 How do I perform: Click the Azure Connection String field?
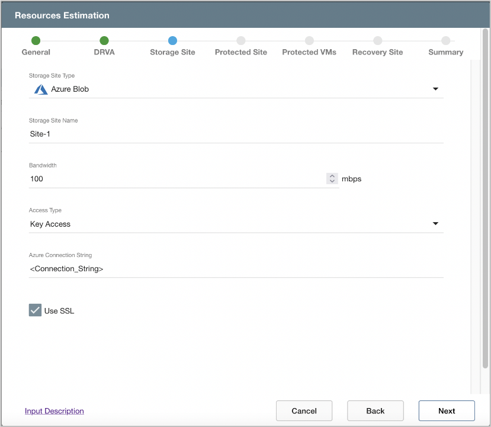[236, 269]
